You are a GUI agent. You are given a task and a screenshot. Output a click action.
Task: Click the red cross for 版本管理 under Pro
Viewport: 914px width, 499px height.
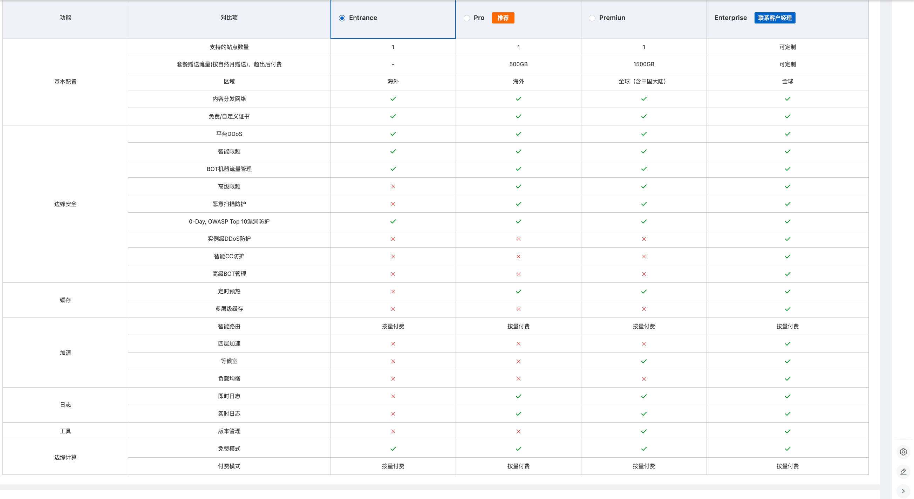pos(518,431)
